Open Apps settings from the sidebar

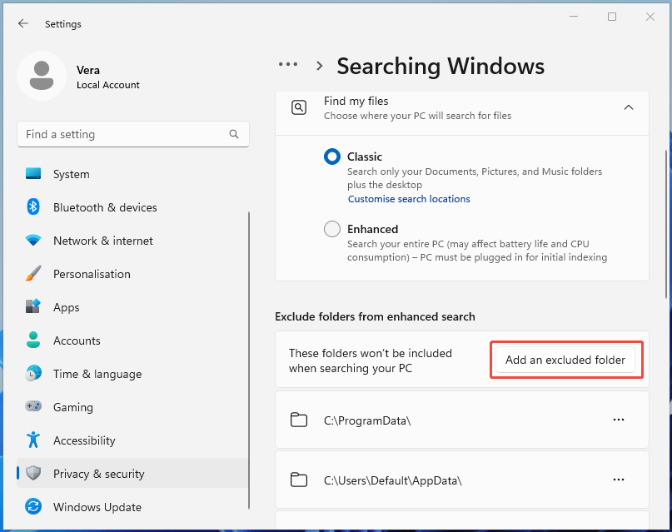pos(72,307)
